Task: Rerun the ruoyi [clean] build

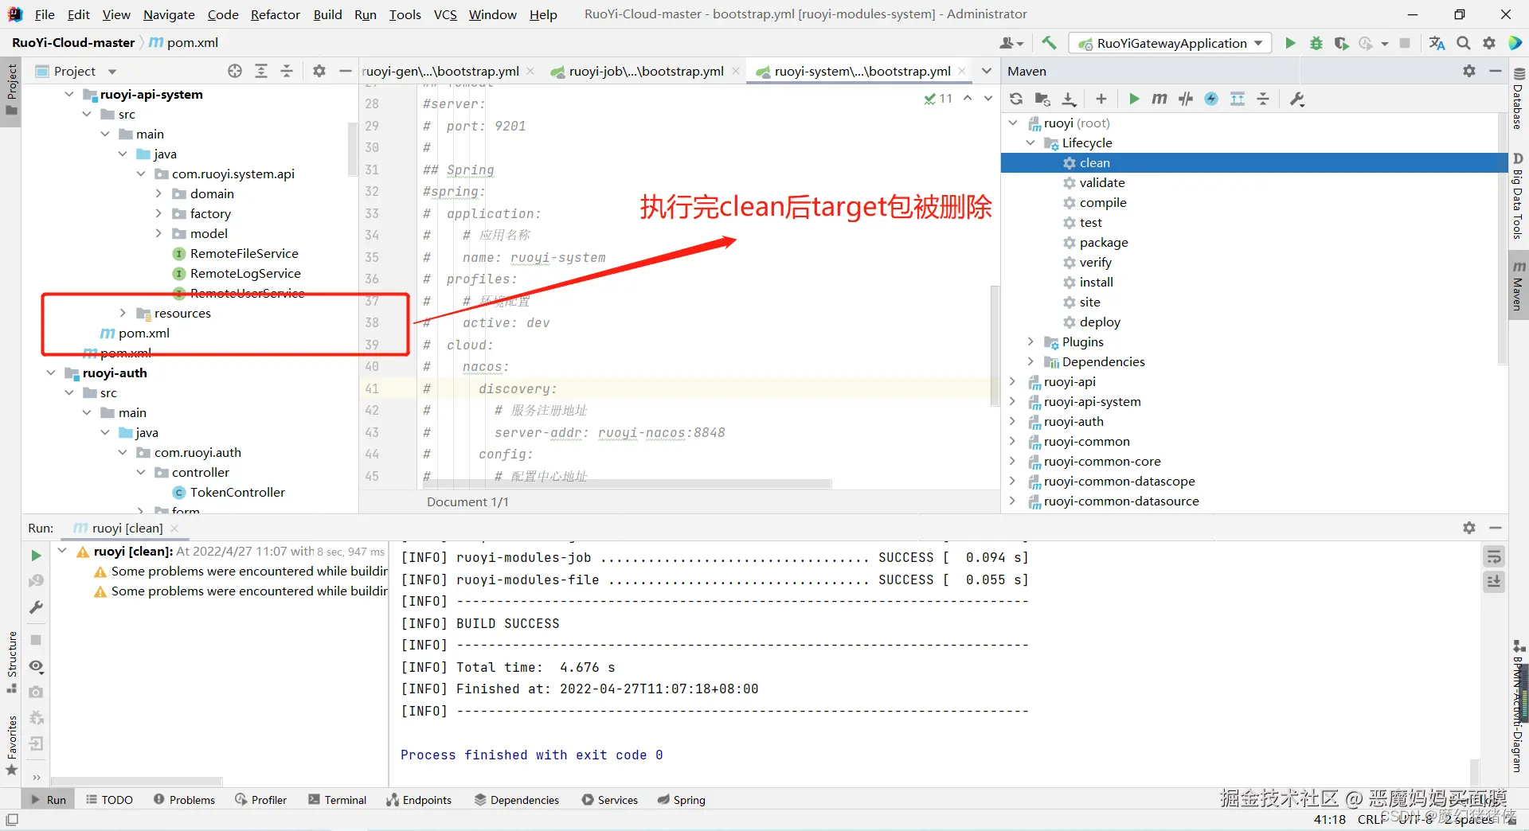Action: (x=36, y=556)
